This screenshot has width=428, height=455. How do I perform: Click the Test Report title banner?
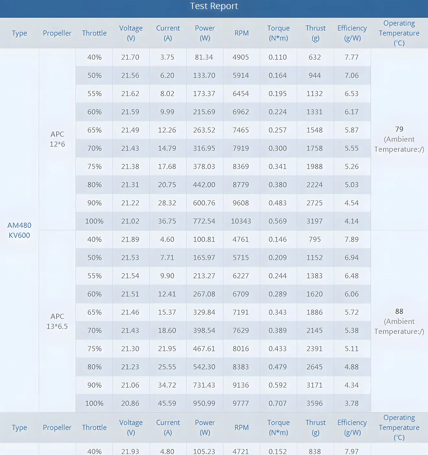coord(214,6)
